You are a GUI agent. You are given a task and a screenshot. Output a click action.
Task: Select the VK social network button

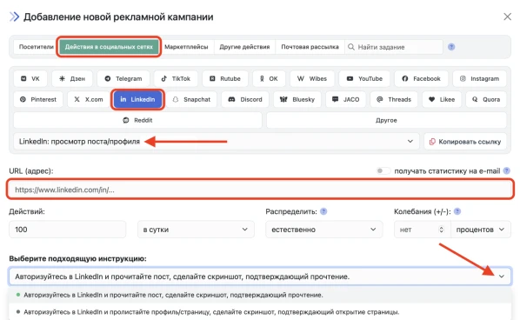pos(30,78)
